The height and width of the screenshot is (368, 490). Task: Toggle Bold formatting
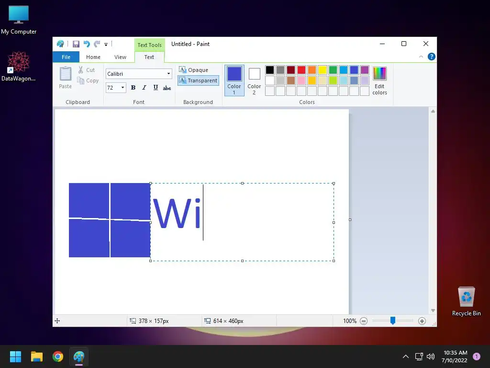tap(133, 88)
